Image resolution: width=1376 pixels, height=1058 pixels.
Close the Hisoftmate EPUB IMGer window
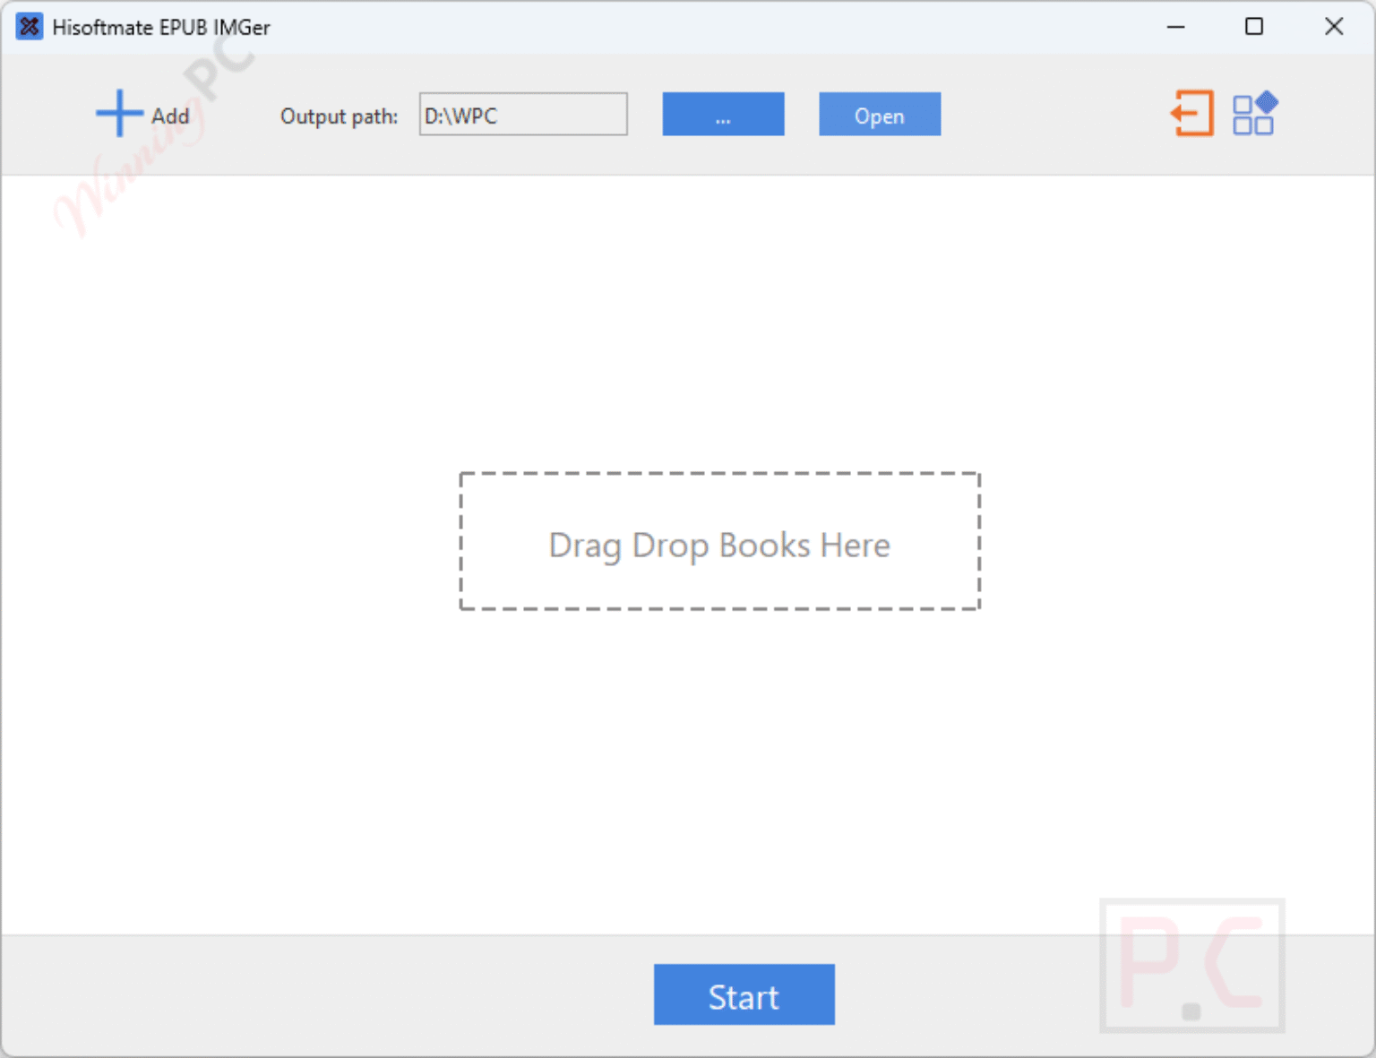[1334, 27]
